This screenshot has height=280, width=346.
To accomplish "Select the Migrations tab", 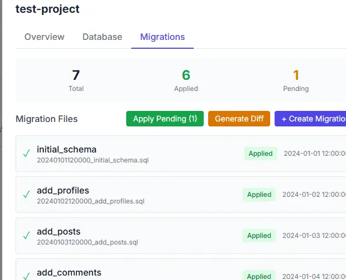I will coord(162,37).
